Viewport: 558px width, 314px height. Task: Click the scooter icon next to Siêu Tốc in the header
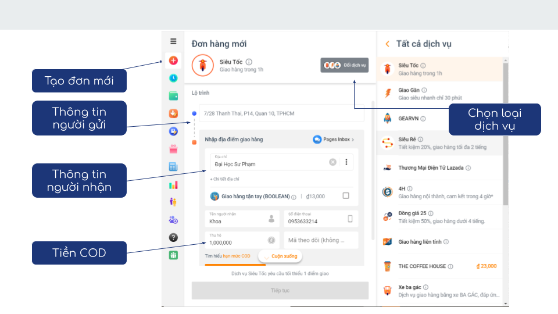click(x=203, y=65)
